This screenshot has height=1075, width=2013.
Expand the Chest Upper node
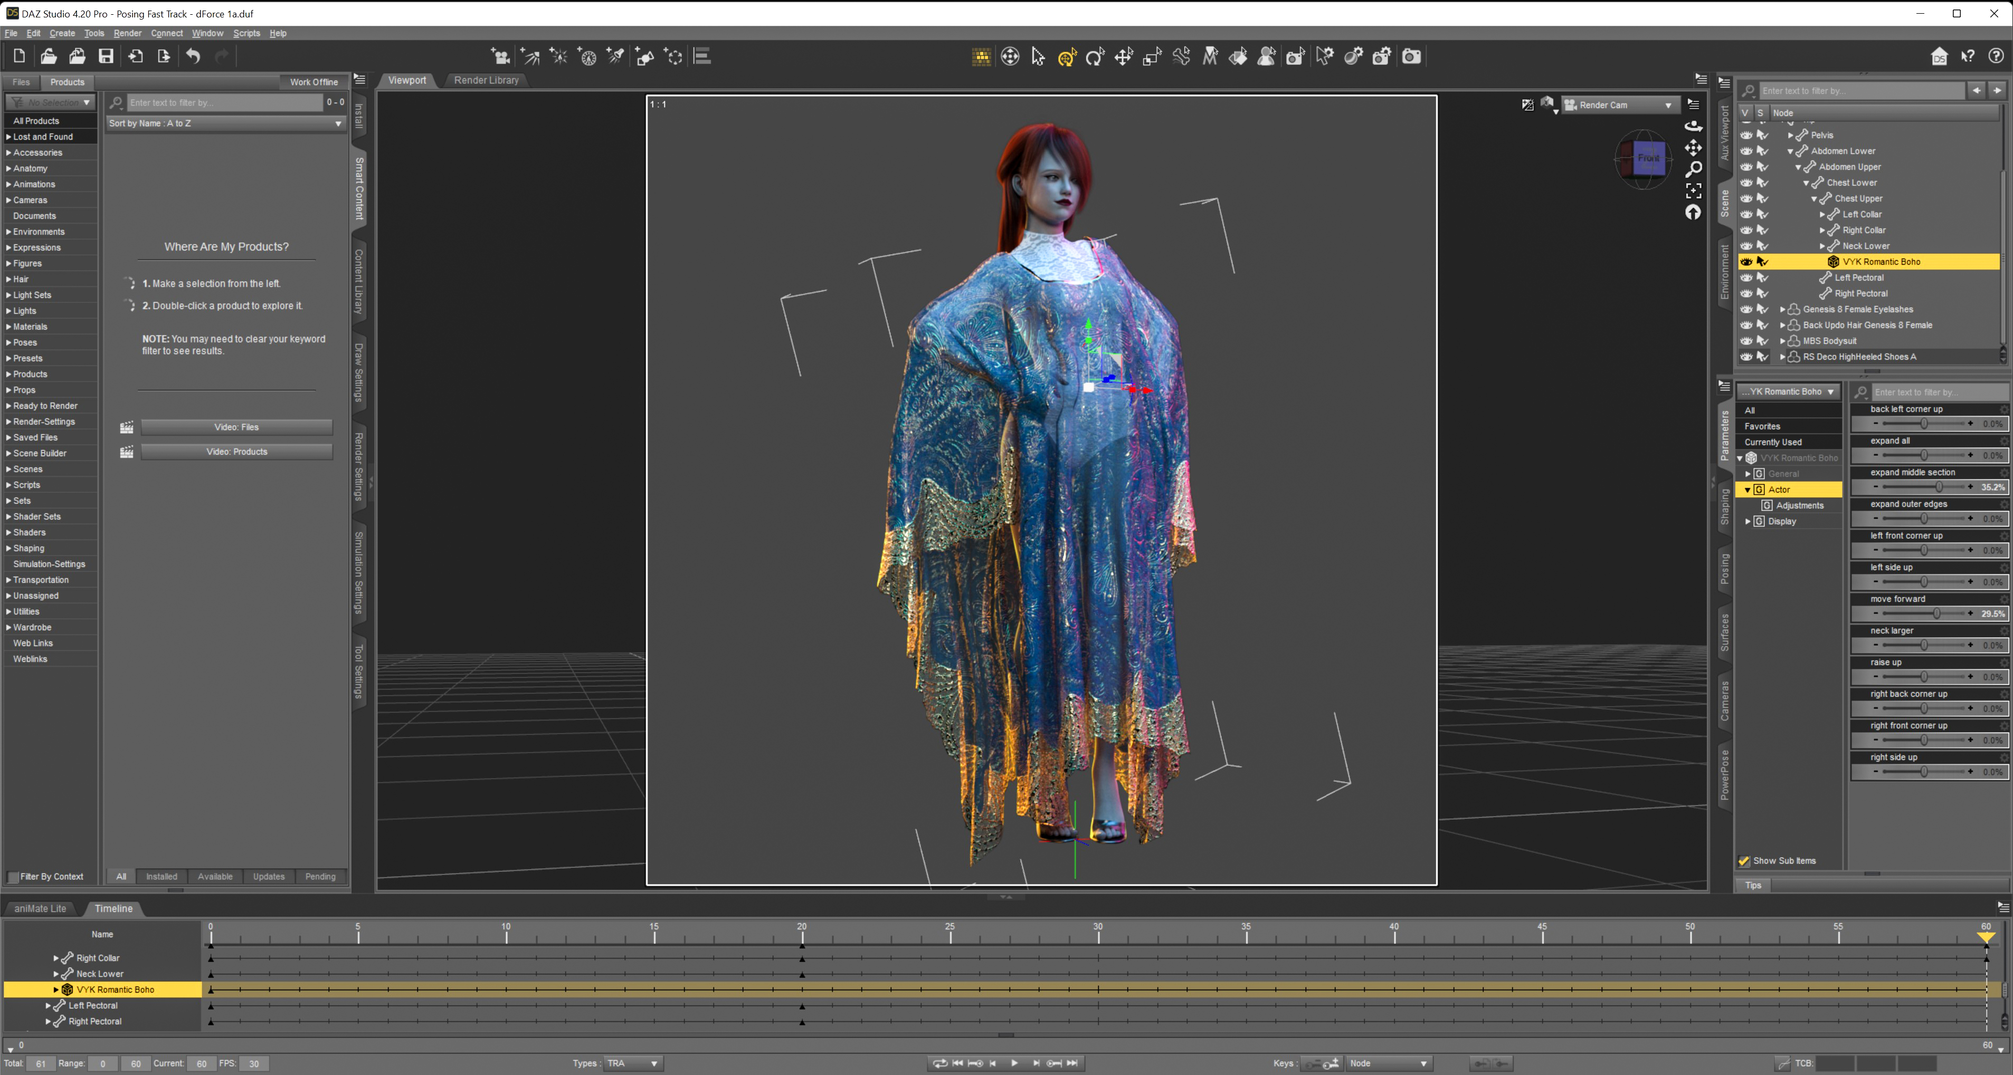[x=1815, y=198]
